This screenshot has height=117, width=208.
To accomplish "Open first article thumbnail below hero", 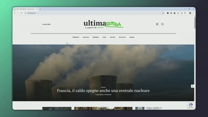I will (57, 108).
